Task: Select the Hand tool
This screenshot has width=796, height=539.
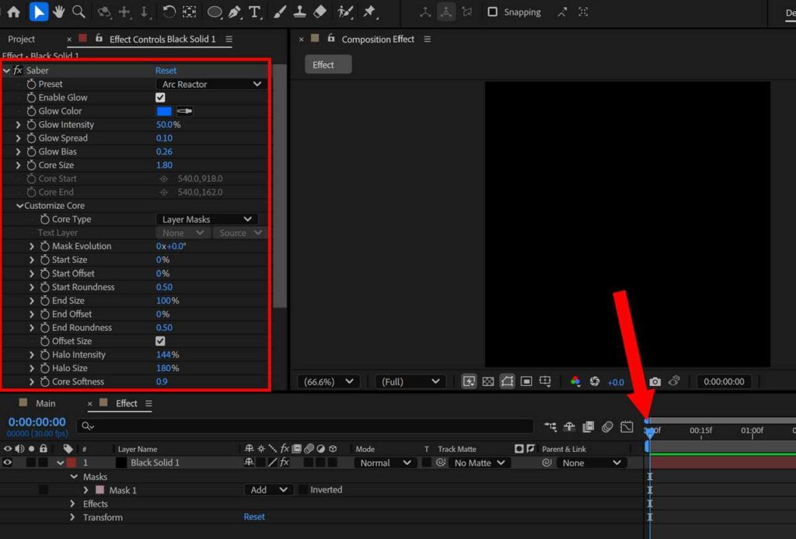Action: pos(59,12)
